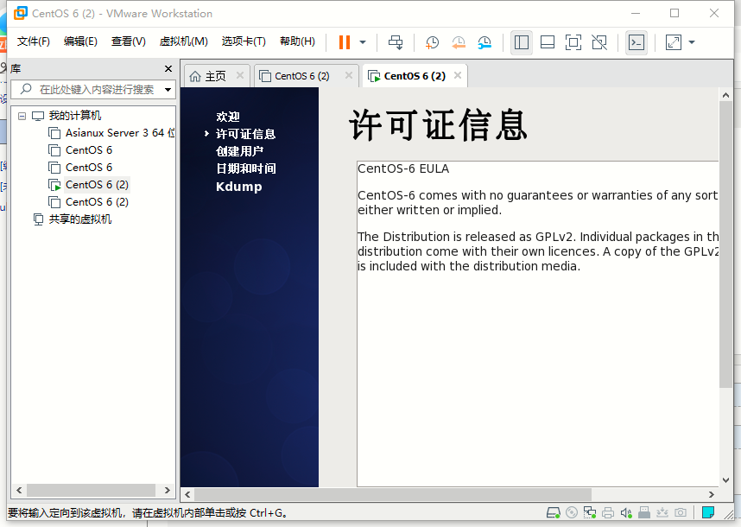This screenshot has width=741, height=527.
Task: Toggle the console view button
Action: [x=636, y=42]
